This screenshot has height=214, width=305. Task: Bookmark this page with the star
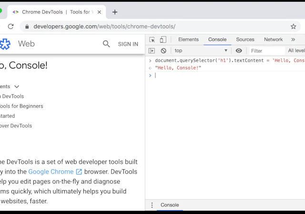point(294,27)
